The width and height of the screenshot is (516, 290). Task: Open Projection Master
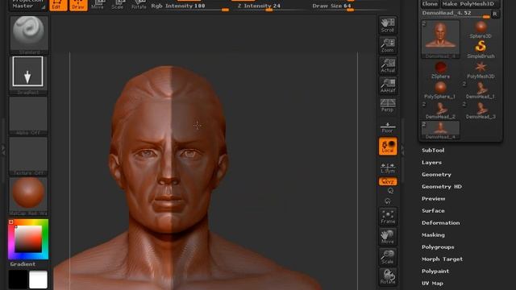[27, 5]
